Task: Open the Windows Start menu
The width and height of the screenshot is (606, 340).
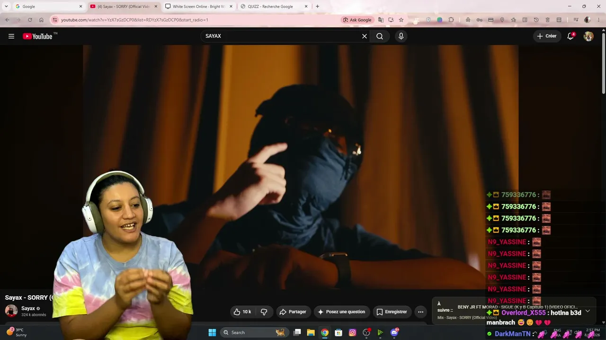Action: tap(212, 332)
